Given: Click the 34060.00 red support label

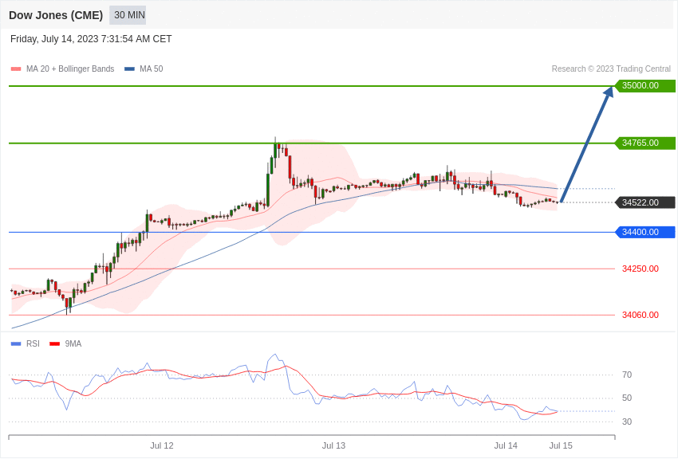Looking at the screenshot, I should coord(640,315).
